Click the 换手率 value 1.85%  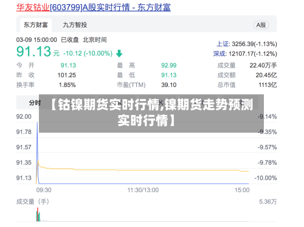(67, 85)
